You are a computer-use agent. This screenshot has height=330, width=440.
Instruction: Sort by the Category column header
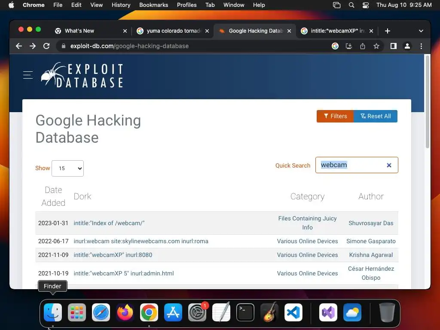point(307,196)
